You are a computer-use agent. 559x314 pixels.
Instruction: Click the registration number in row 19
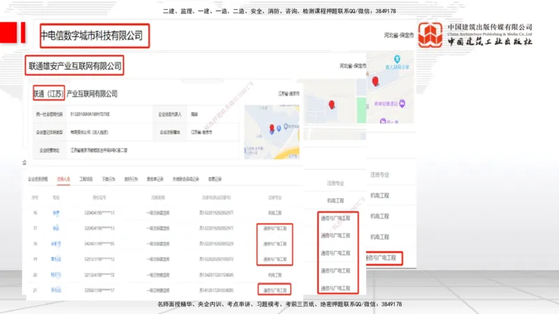click(x=216, y=259)
